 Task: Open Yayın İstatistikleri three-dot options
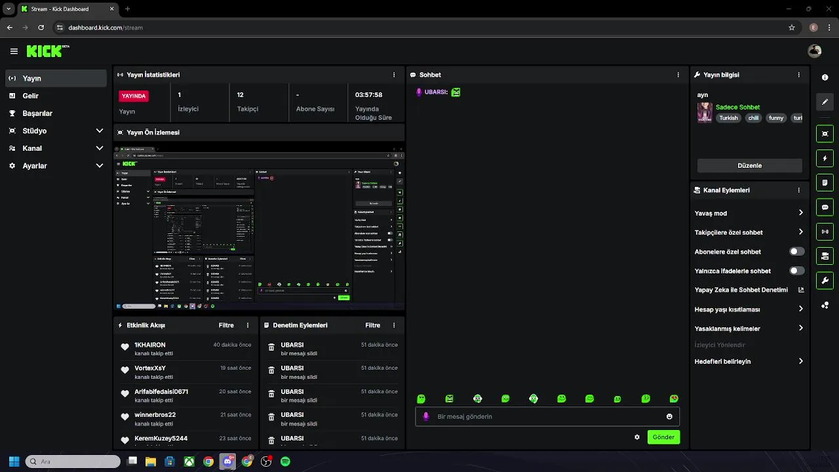pyautogui.click(x=394, y=75)
